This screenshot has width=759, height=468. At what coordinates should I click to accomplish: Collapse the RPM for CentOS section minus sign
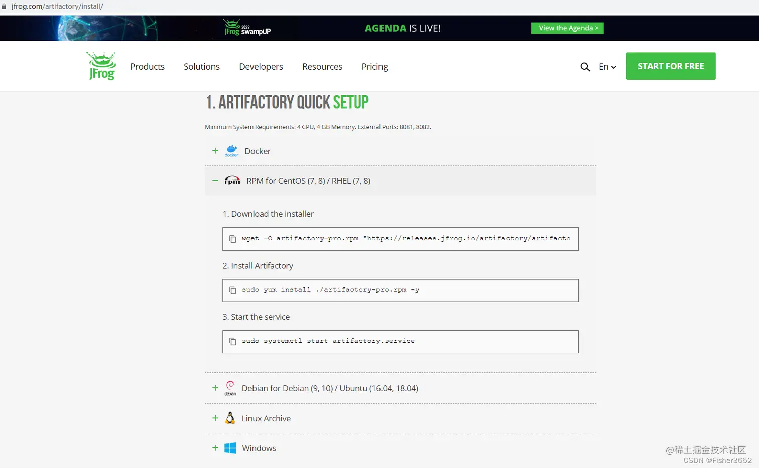[x=215, y=180]
